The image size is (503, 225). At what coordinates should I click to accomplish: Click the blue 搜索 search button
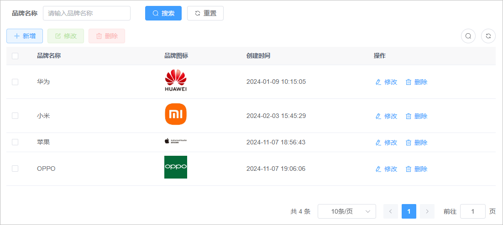pos(163,13)
